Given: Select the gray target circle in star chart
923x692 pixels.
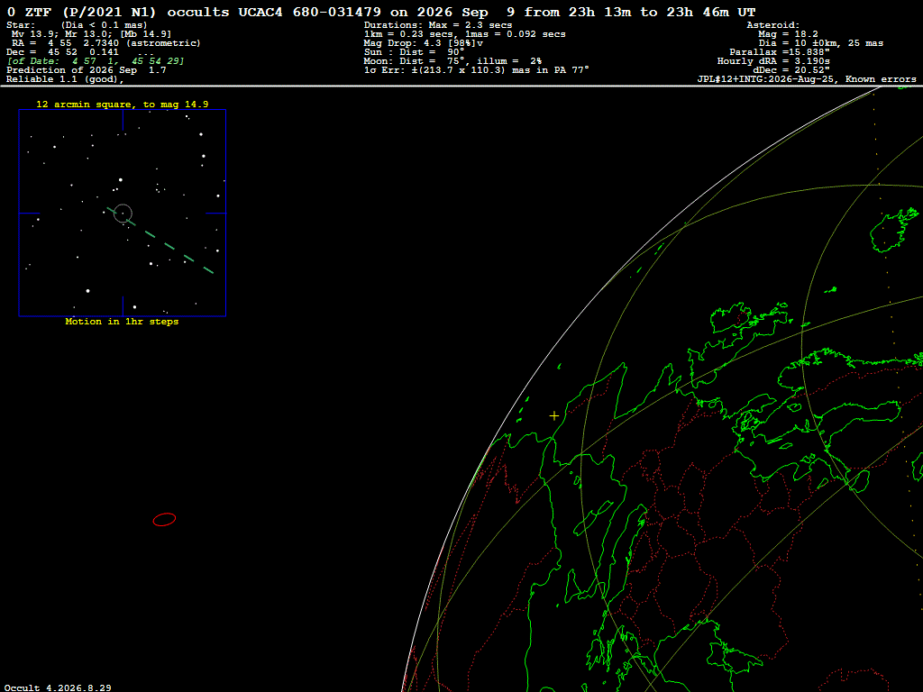Looking at the screenshot, I should point(123,213).
